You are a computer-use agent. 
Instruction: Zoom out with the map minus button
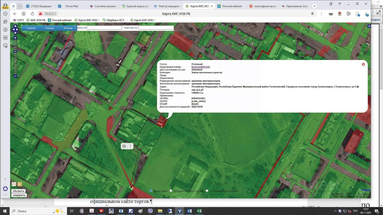click(x=15, y=76)
